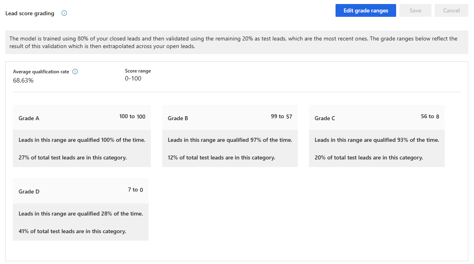Click Grade D 41% of test leads text
The image size is (474, 264).
coord(72,231)
